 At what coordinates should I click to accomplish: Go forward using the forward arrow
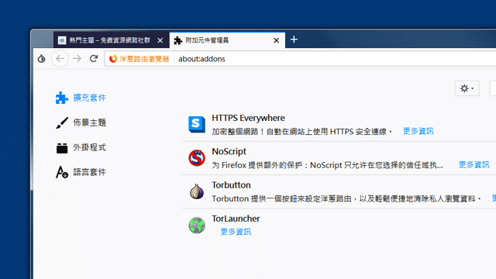point(77,59)
